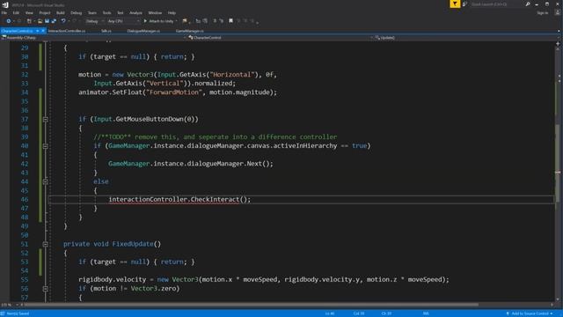Expand the Attach to Unity dropdown arrow
563x317 pixels.
[x=176, y=21]
